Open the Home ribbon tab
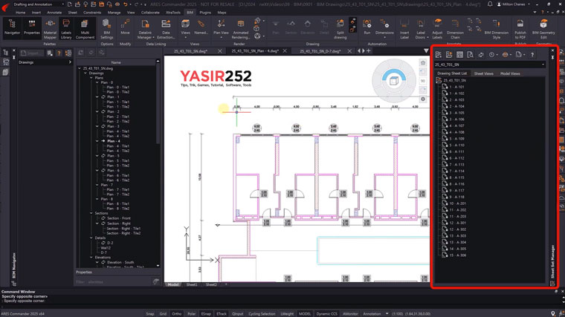The width and height of the screenshot is (565, 317). click(21, 13)
